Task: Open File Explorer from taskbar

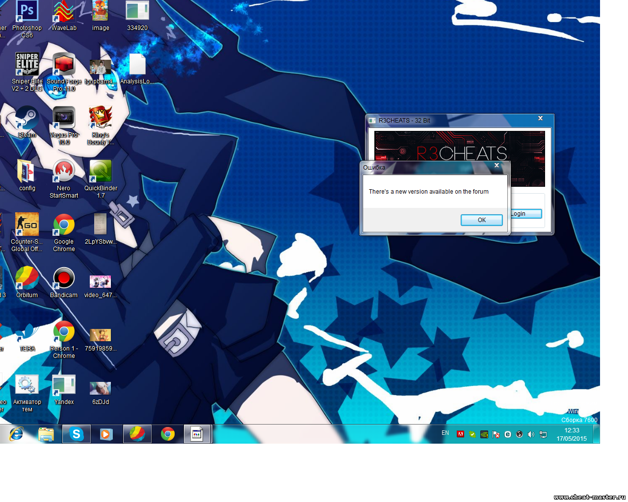Action: (46, 434)
